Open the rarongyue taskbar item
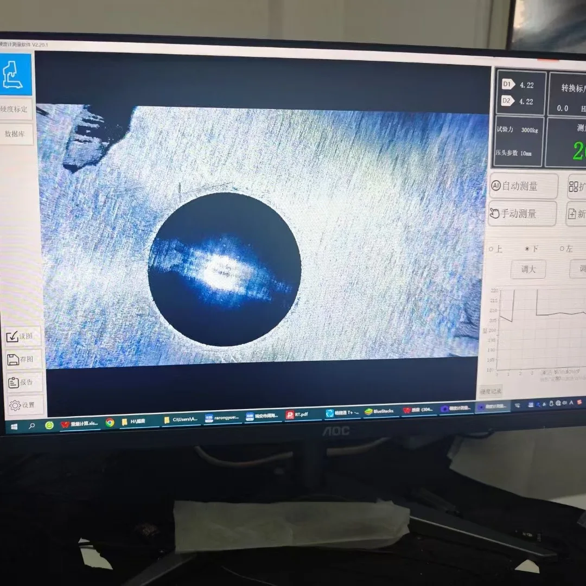 (222, 418)
